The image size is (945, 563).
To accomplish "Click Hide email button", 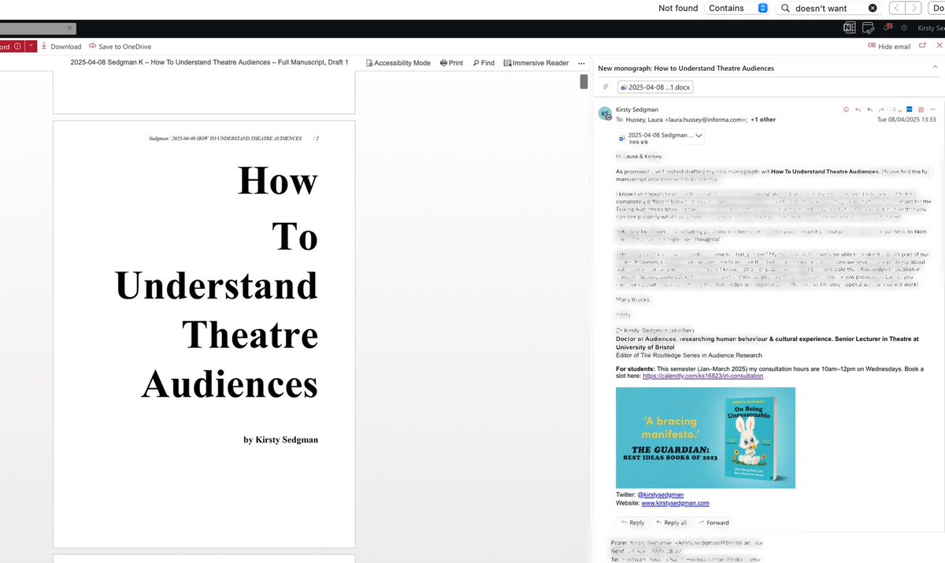I will tap(889, 46).
